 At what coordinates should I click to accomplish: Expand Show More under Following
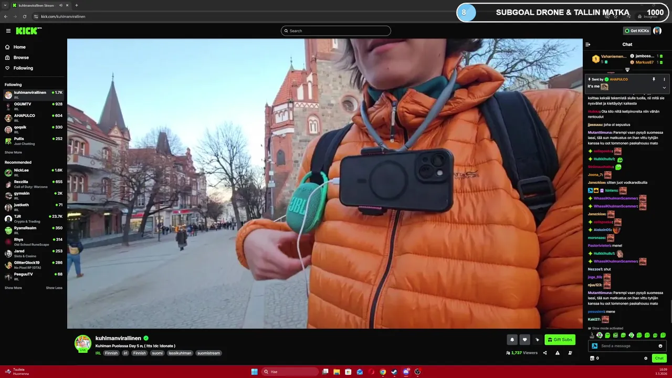coord(13,152)
